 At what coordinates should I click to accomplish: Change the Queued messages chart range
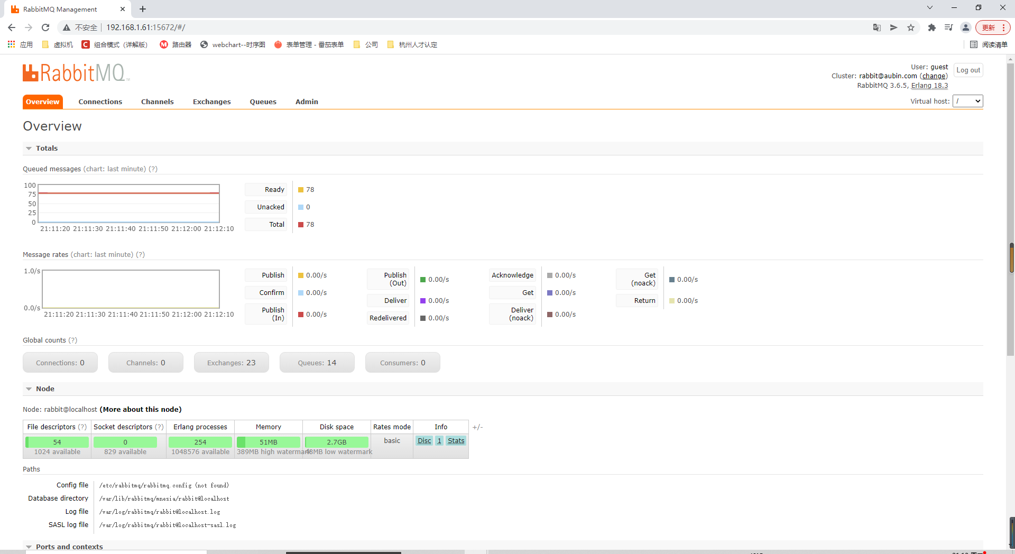(x=115, y=169)
